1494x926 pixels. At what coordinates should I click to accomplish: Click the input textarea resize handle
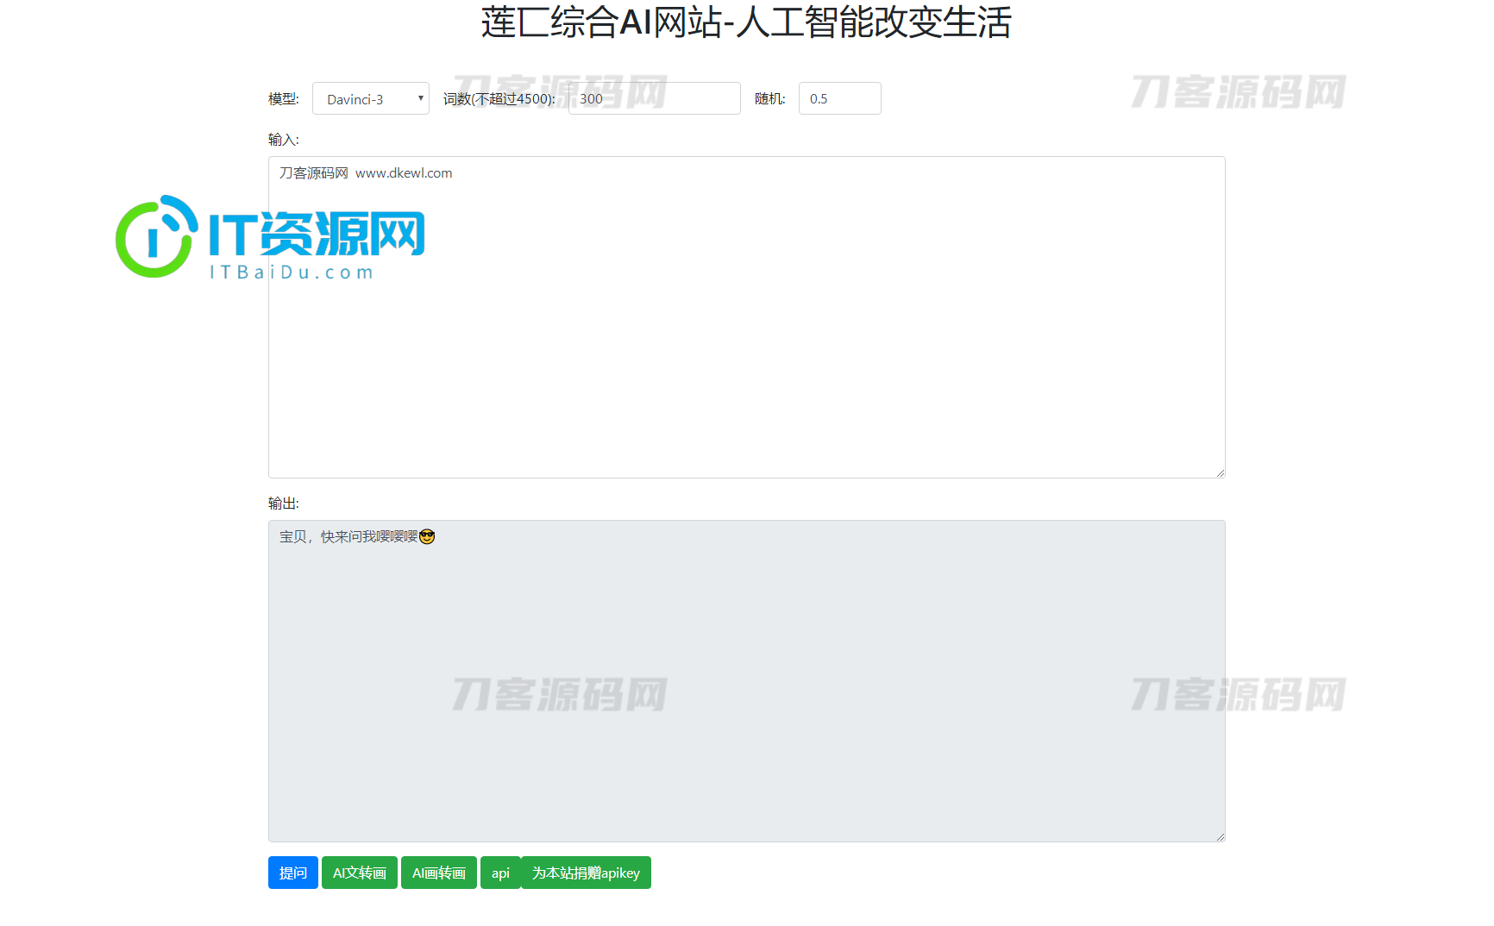point(1220,472)
